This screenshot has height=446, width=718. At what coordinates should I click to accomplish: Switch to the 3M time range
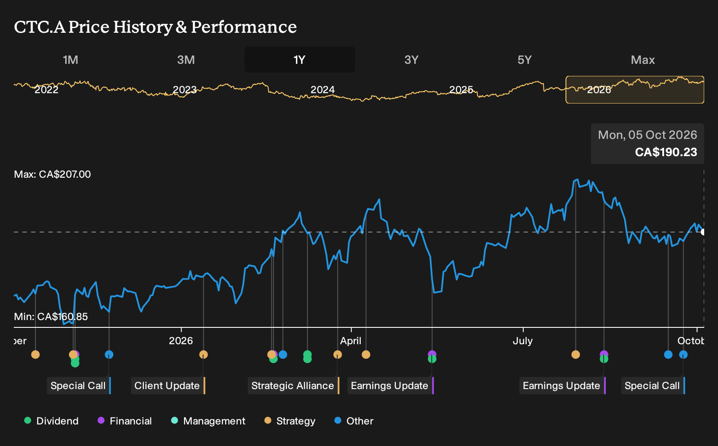[186, 60]
